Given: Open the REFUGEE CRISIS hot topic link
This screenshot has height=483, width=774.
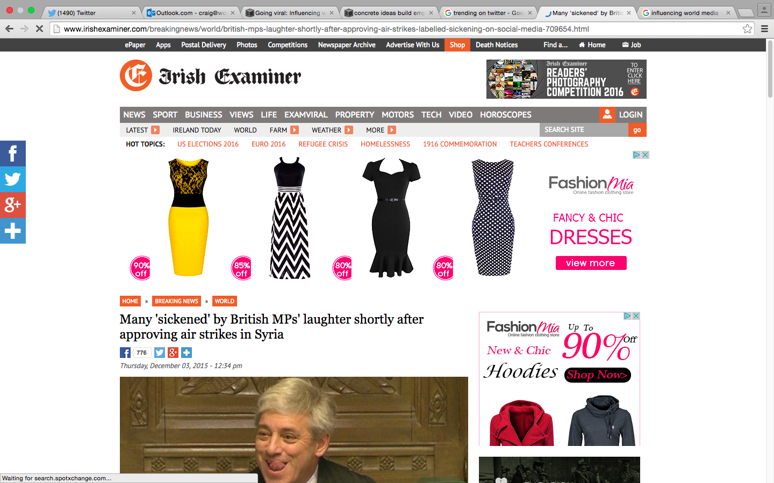Looking at the screenshot, I should [x=323, y=144].
